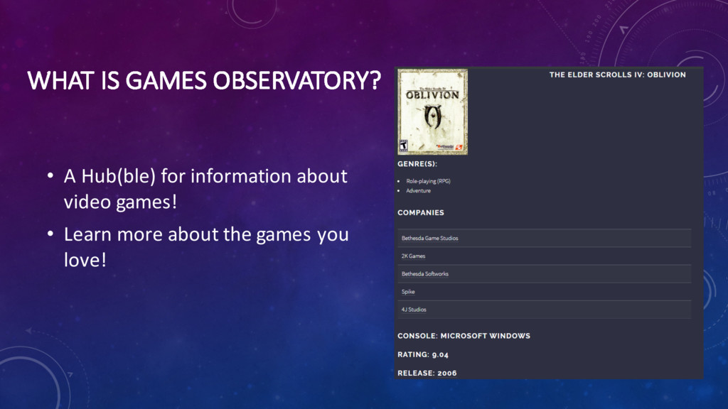Click the Rating: 9.04 line
728x409 pixels.
[423, 354]
